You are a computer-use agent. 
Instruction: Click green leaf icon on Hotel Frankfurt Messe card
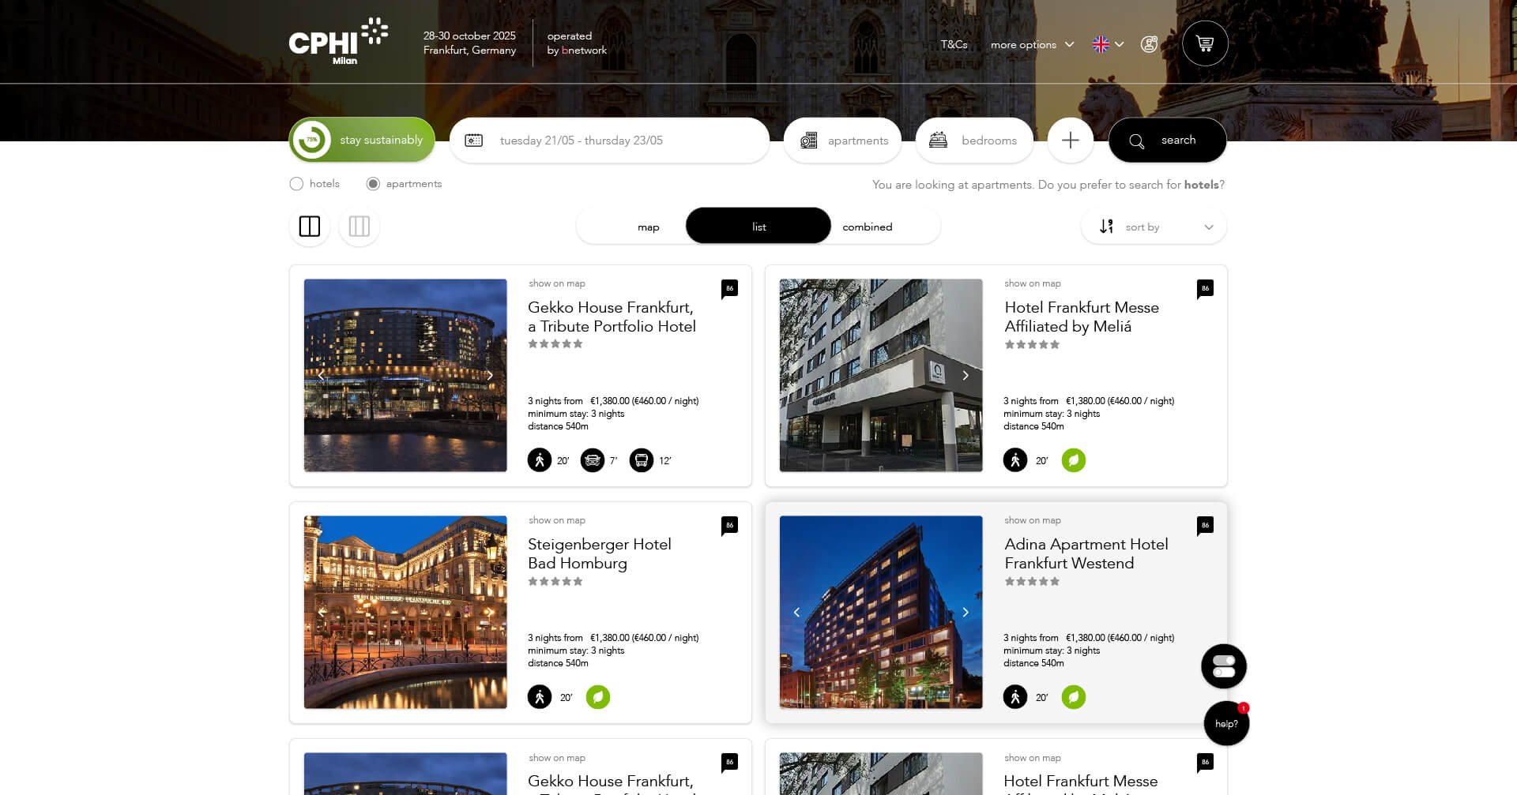pos(1074,460)
